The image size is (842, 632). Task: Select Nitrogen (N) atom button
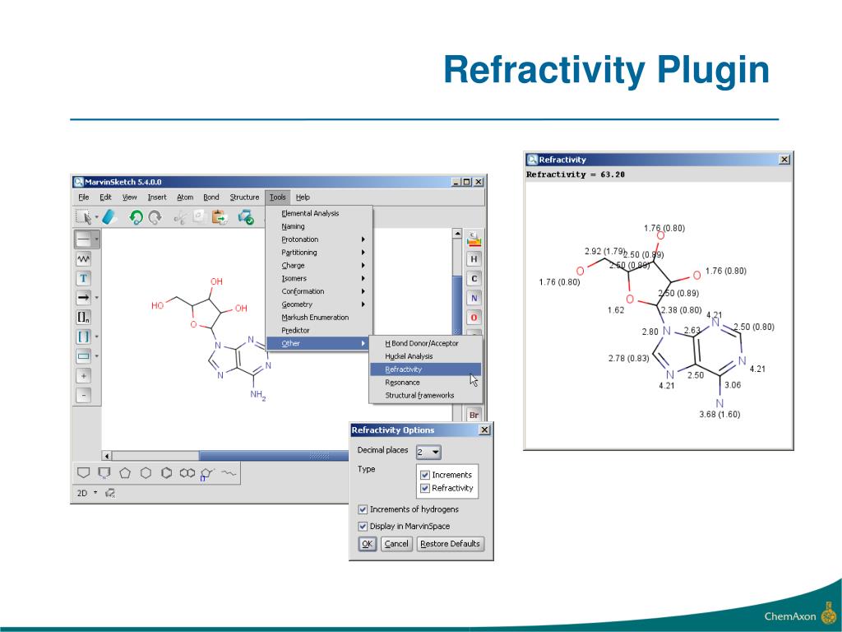(x=474, y=298)
